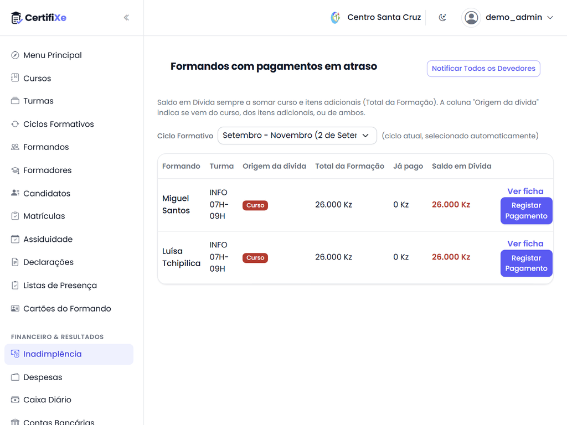Click the Turmas icon in sidebar
The image size is (567, 425).
point(15,101)
